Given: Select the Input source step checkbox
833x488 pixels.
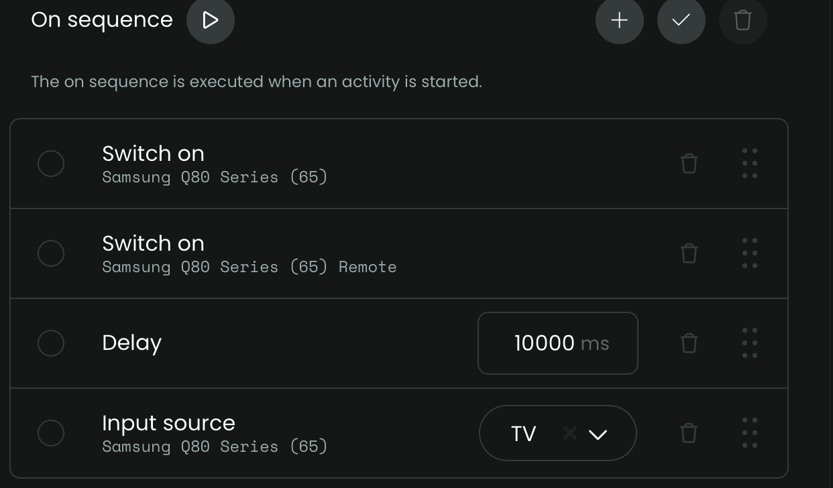Looking at the screenshot, I should 51,433.
